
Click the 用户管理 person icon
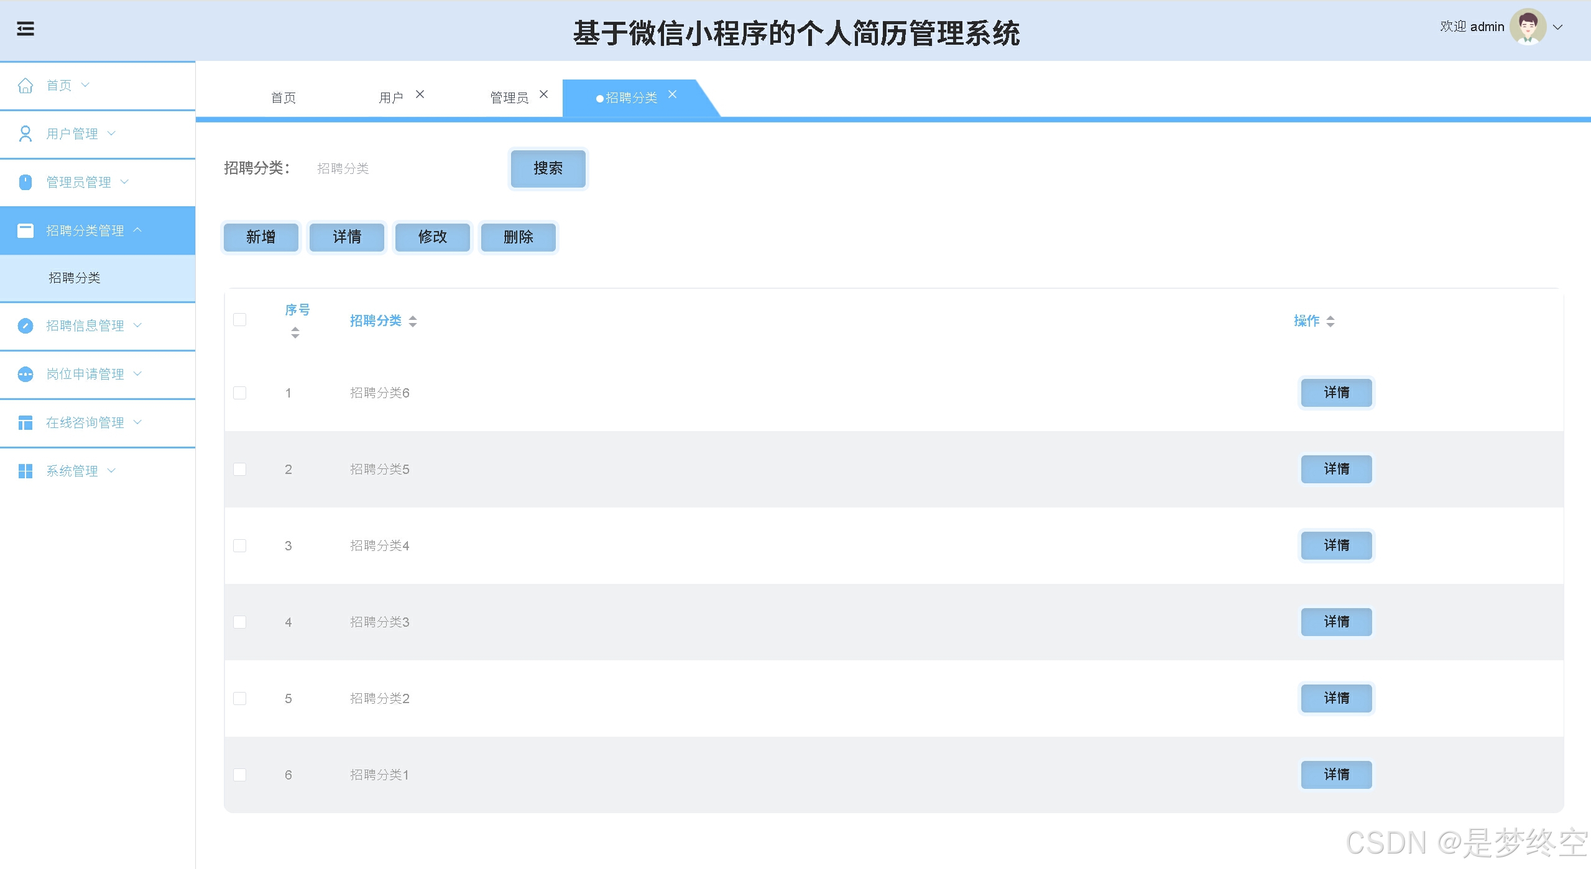25,134
